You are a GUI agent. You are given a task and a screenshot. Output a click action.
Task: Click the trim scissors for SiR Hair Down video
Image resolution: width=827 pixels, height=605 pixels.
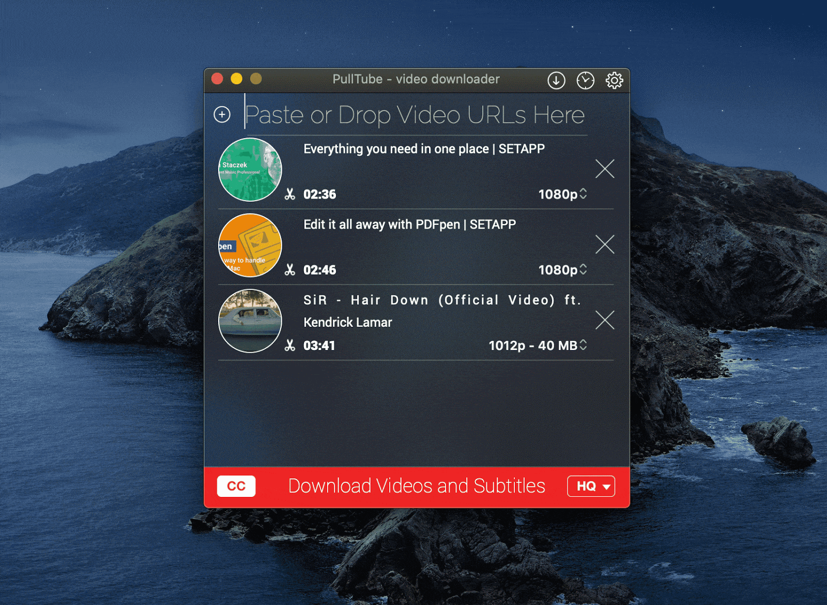click(x=290, y=345)
